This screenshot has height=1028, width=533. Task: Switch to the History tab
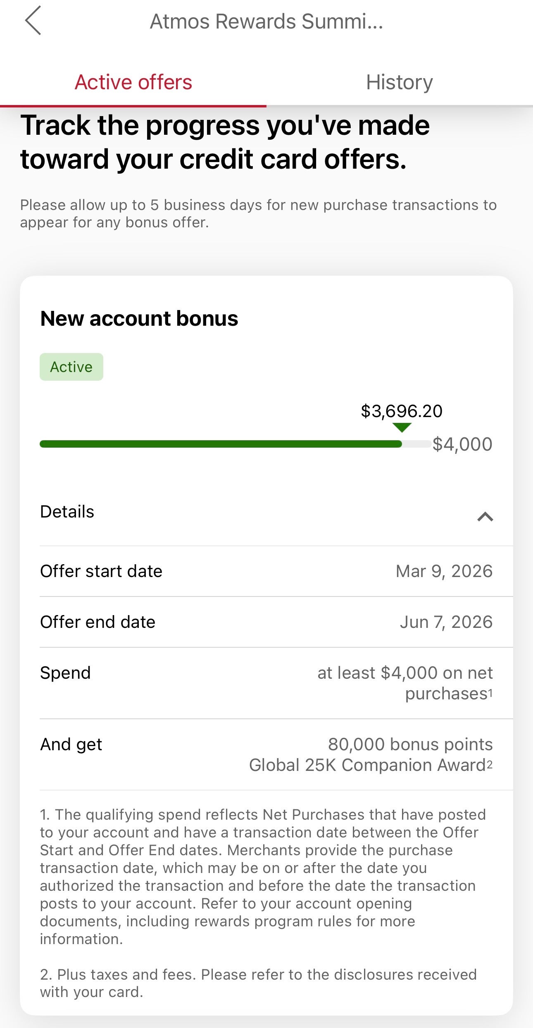click(x=399, y=82)
